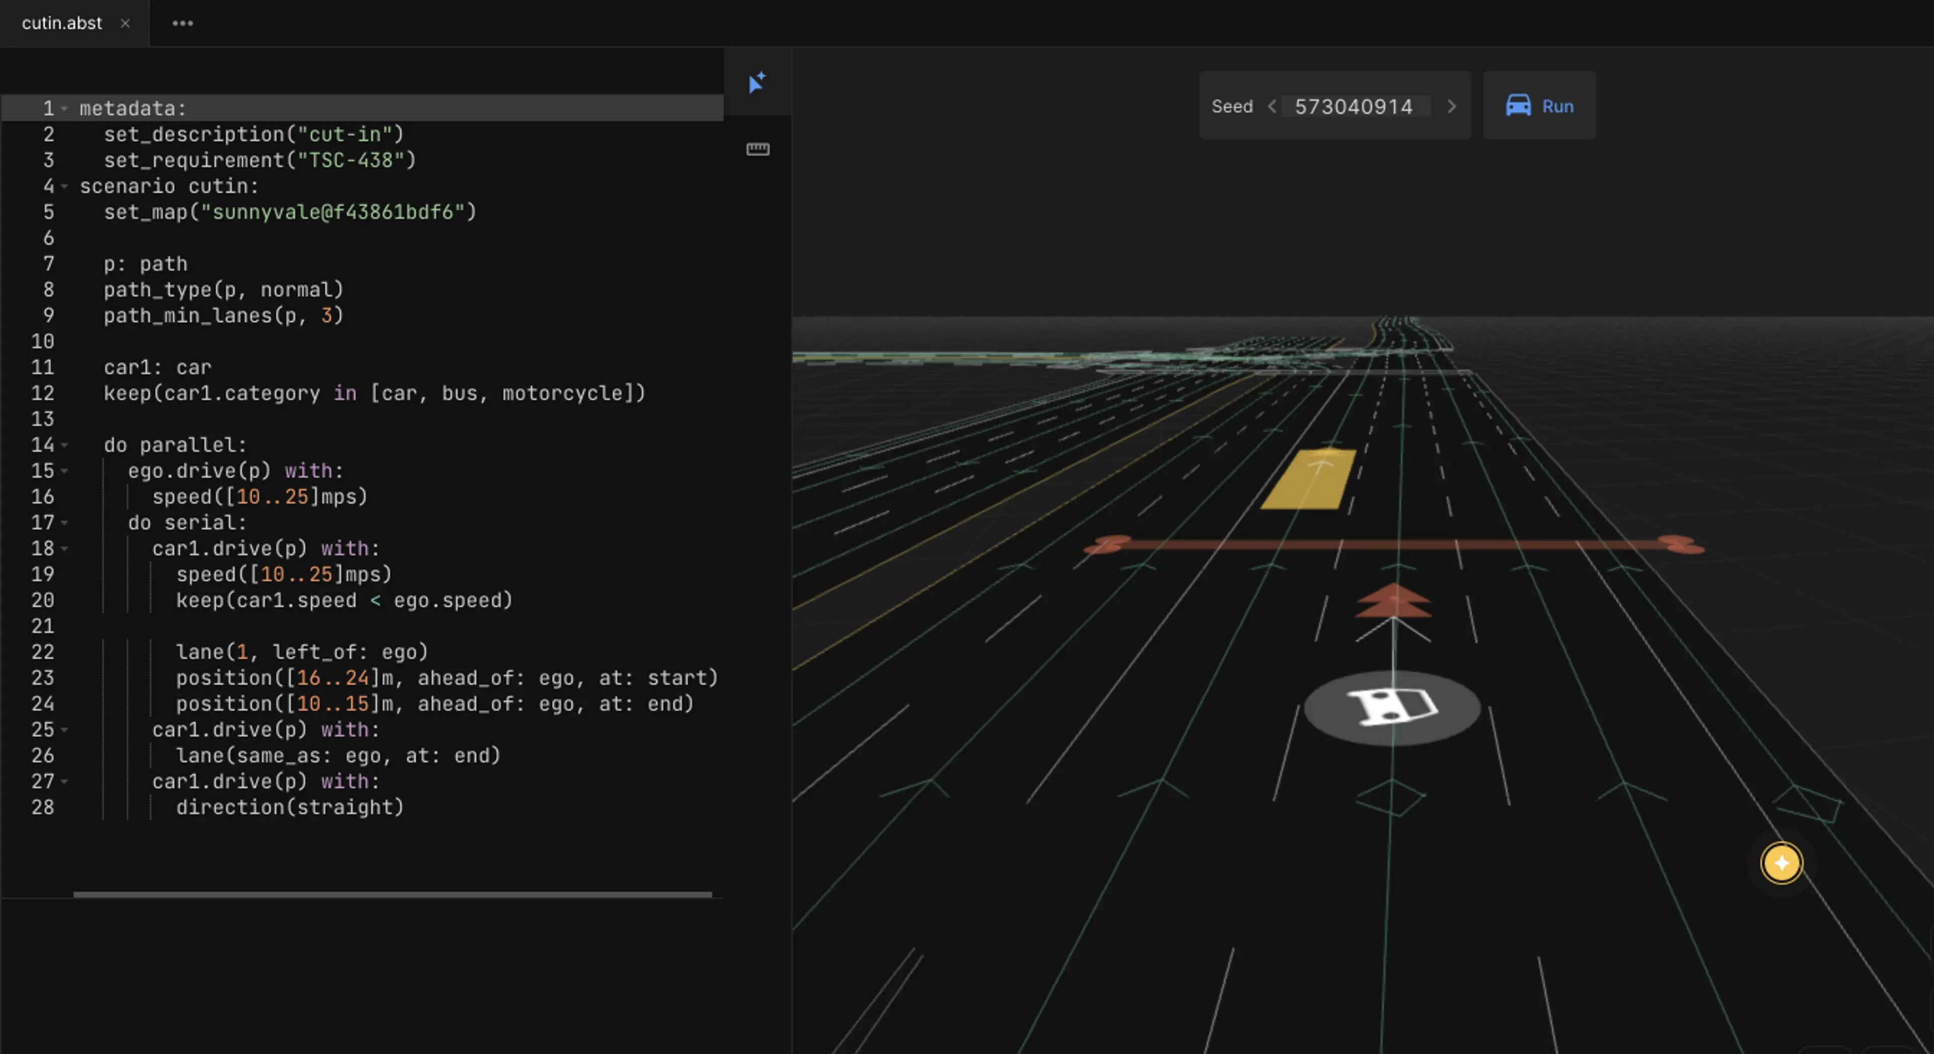The width and height of the screenshot is (1934, 1054).
Task: Click the red chevron arrow marker ahead of ego
Action: point(1394,601)
